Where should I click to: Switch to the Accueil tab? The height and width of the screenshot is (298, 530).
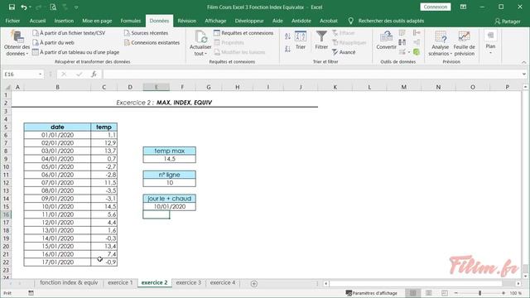37,21
